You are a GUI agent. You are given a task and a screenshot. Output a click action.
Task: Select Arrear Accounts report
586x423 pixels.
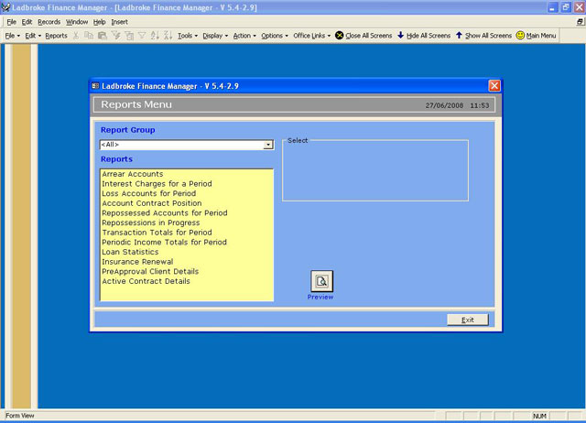132,174
